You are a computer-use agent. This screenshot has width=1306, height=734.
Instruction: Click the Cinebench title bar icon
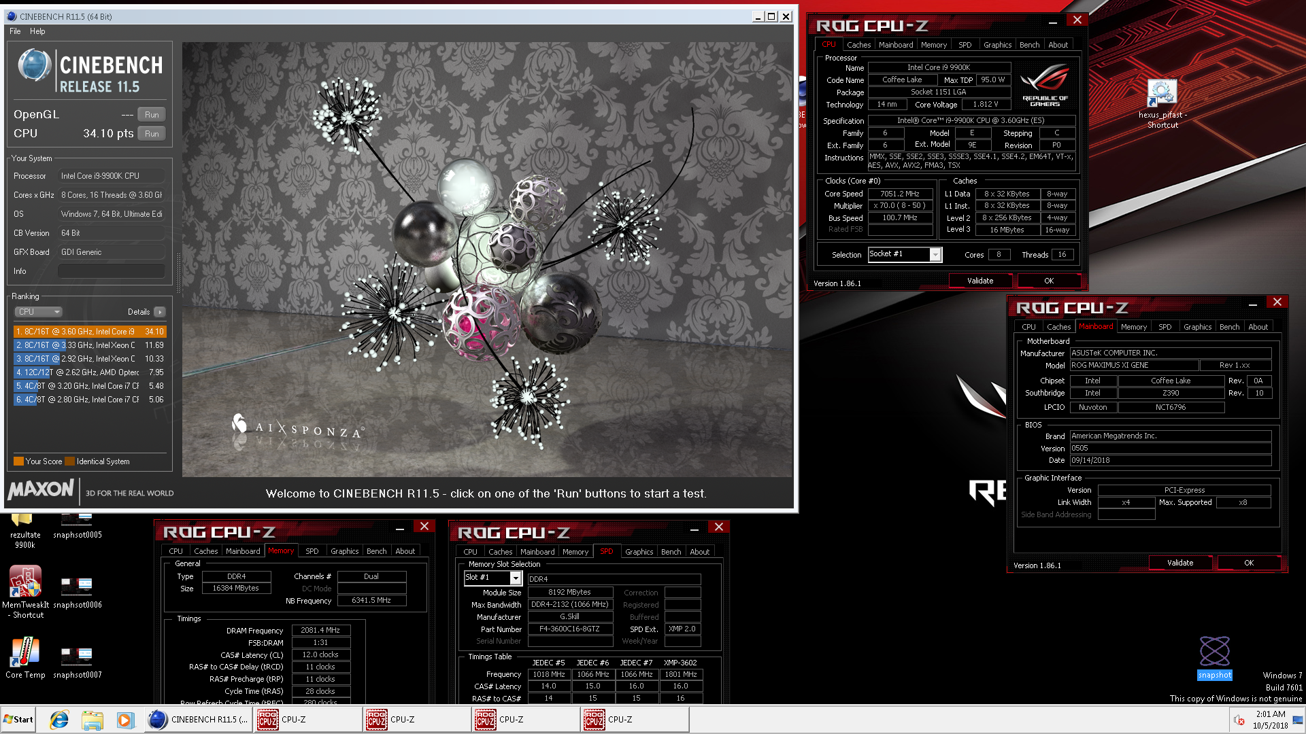click(x=12, y=16)
